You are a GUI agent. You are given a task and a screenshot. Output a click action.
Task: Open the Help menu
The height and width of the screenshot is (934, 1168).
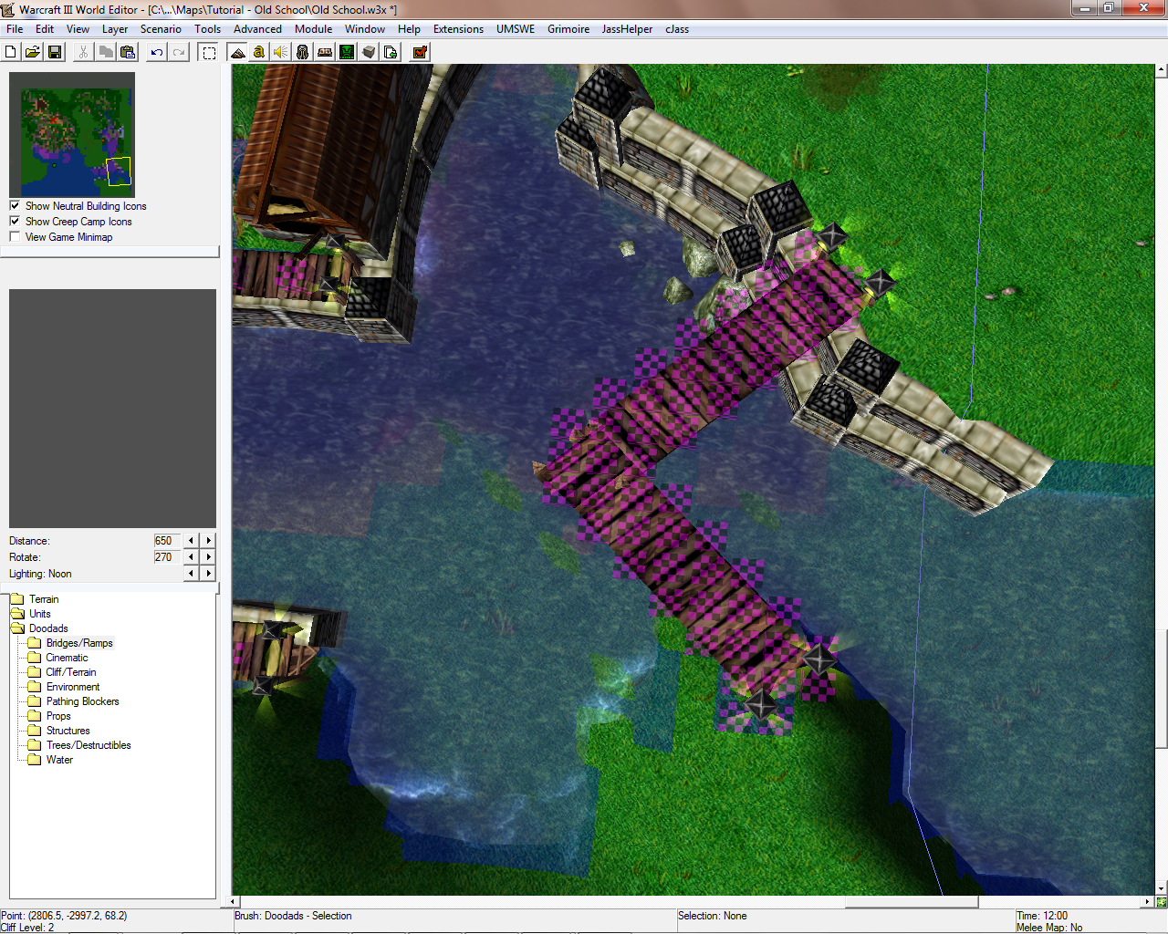tap(409, 29)
